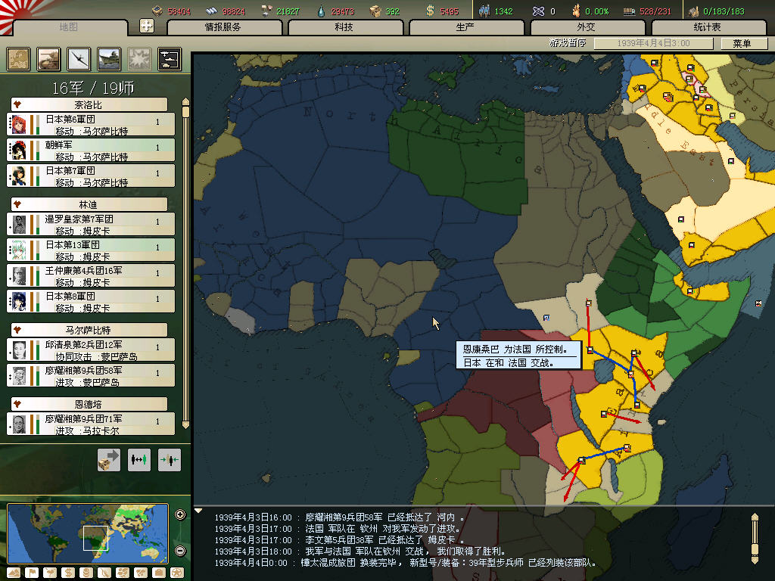Collapse the 恩德培 province group header

tap(89, 404)
